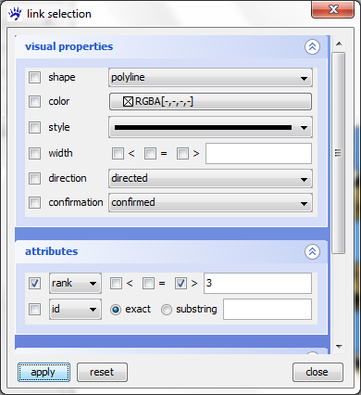The image size is (361, 395).
Task: Click the rank value field showing 3
Action: coord(257,283)
